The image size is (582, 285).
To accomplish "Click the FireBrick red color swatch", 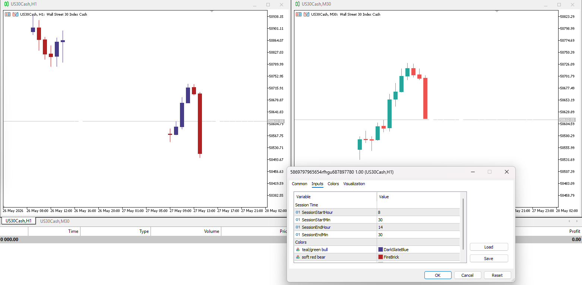I will click(380, 257).
